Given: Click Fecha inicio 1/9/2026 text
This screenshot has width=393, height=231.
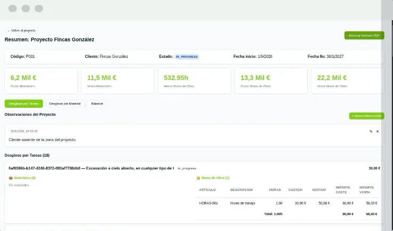Looking at the screenshot, I should (253, 56).
